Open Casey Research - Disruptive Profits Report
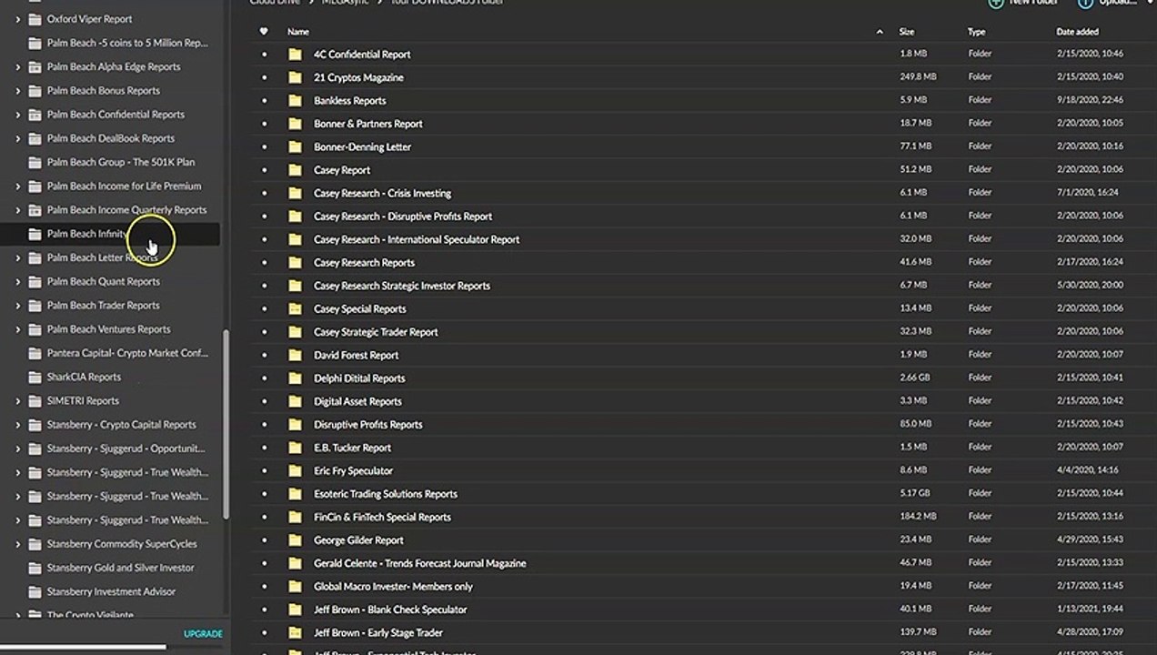 pyautogui.click(x=403, y=217)
